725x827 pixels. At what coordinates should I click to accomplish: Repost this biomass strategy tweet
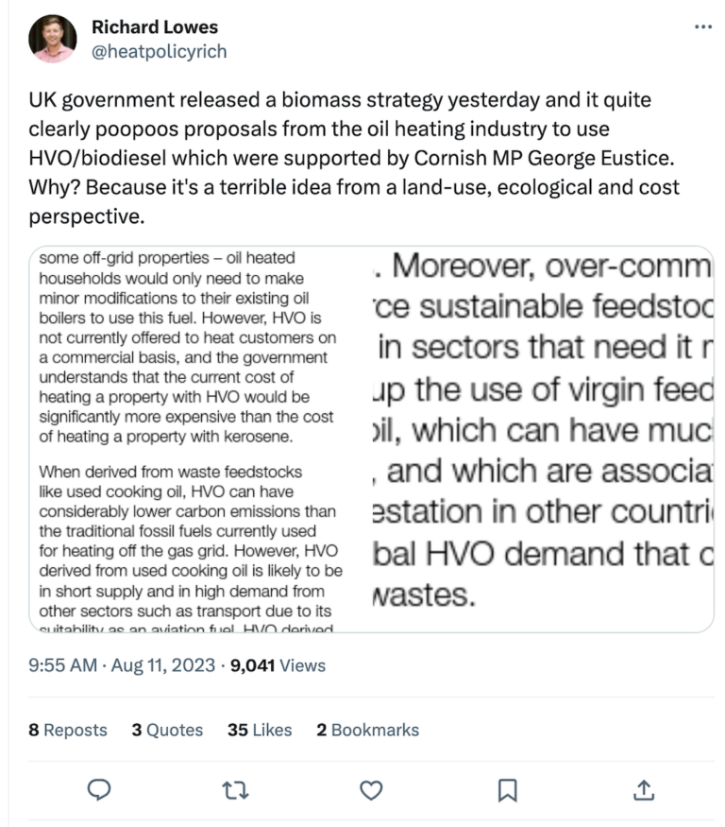click(x=236, y=790)
